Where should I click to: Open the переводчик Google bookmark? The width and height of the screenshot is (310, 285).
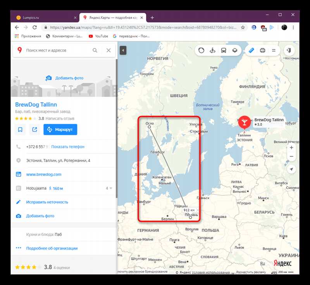(131, 36)
